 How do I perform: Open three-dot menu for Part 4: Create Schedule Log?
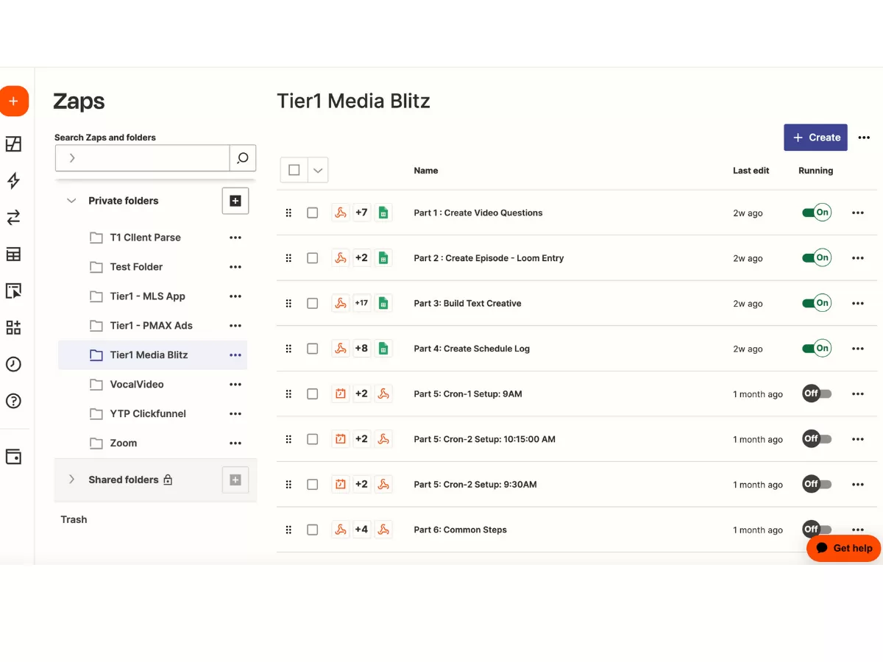point(857,349)
